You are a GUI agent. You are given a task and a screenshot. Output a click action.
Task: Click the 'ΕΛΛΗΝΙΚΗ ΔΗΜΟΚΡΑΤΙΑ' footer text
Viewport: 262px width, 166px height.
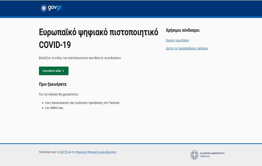pyautogui.click(x=212, y=153)
